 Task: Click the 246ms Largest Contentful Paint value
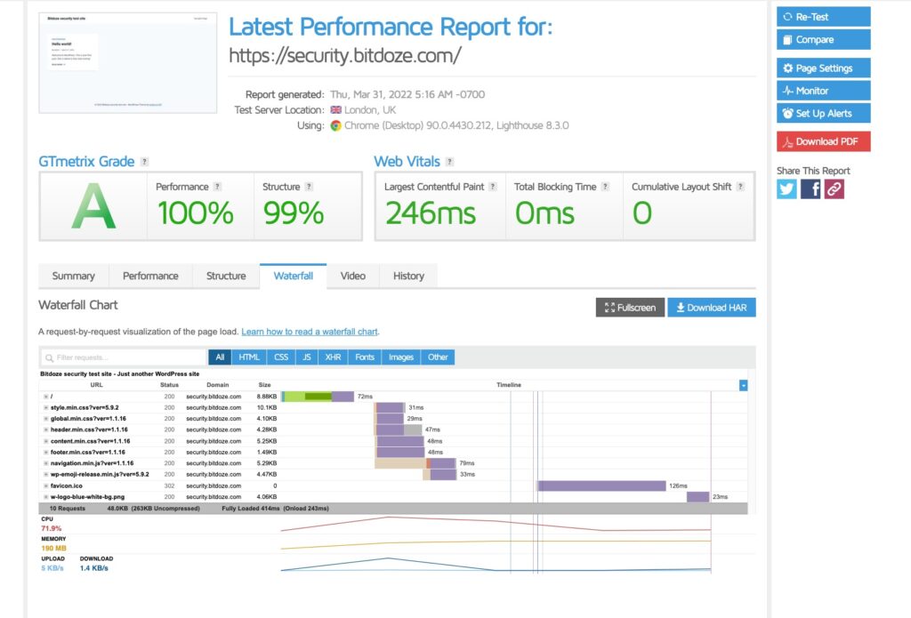[x=431, y=213]
